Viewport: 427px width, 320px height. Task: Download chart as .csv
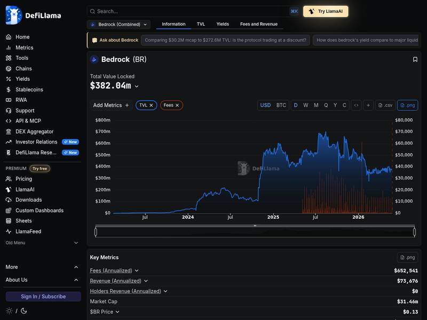(x=385, y=105)
